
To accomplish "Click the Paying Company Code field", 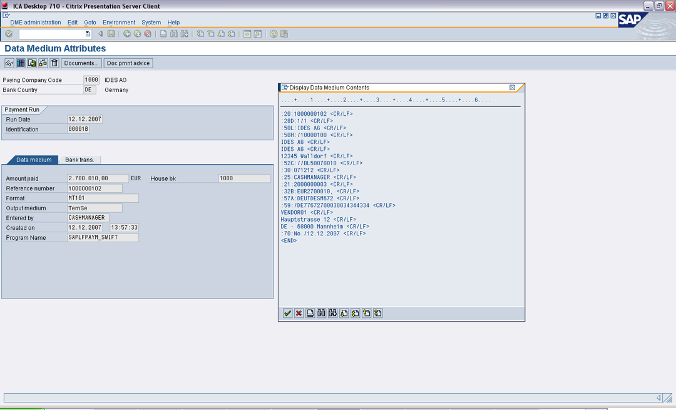I will [91, 79].
